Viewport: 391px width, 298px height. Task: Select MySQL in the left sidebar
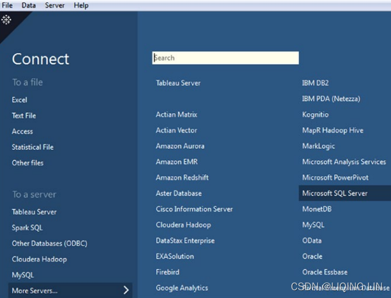click(23, 275)
